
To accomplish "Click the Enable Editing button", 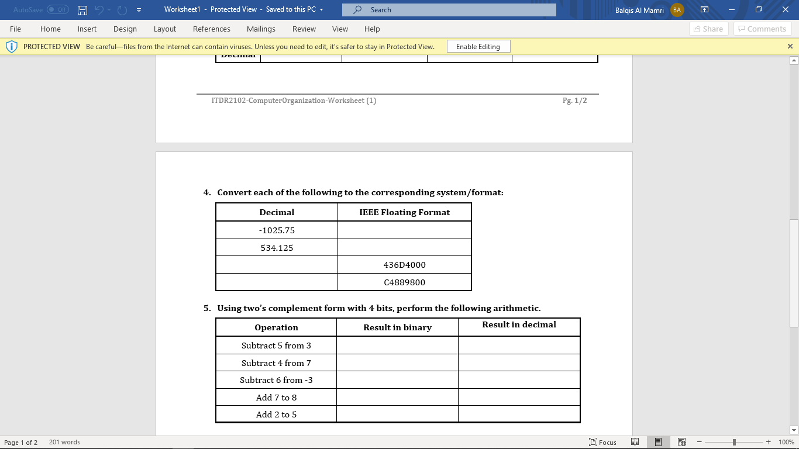I will tap(478, 46).
